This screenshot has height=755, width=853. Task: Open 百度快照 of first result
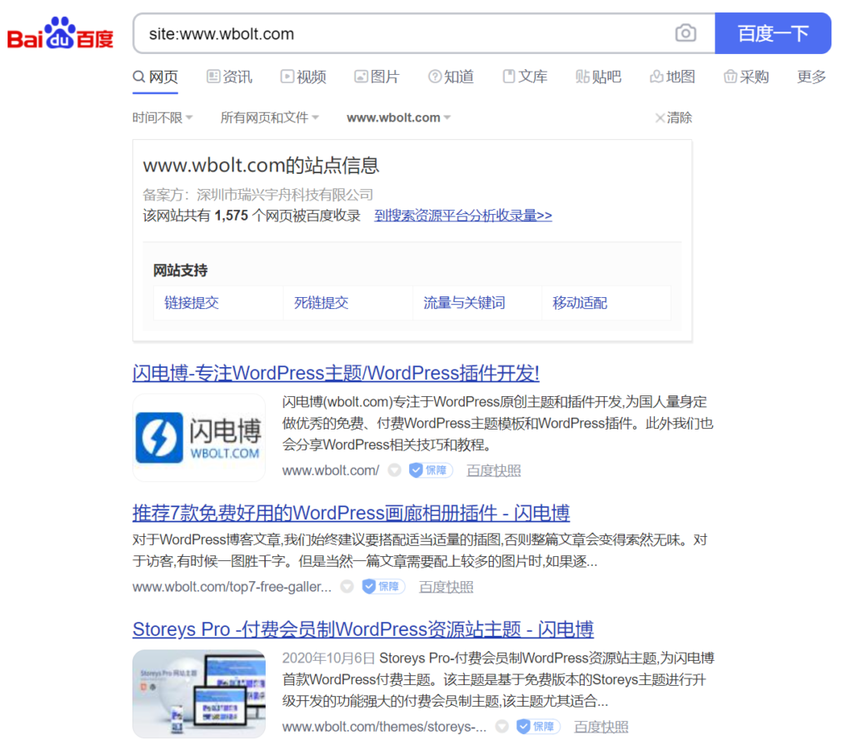(x=493, y=470)
